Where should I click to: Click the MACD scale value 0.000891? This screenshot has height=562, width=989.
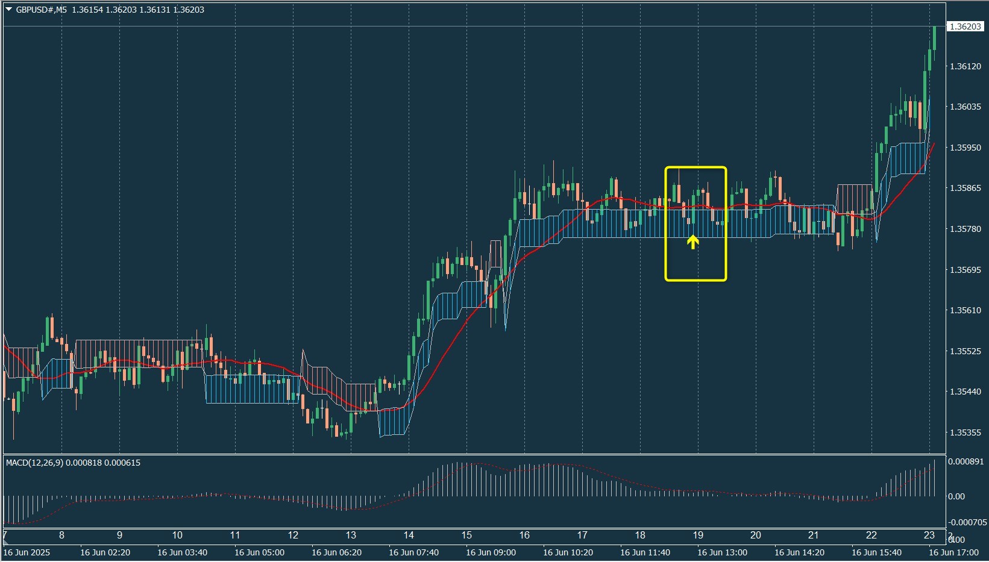965,461
